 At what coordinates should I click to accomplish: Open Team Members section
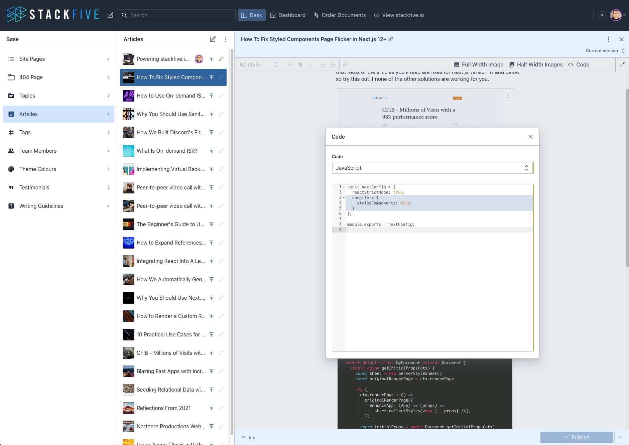[x=58, y=151]
